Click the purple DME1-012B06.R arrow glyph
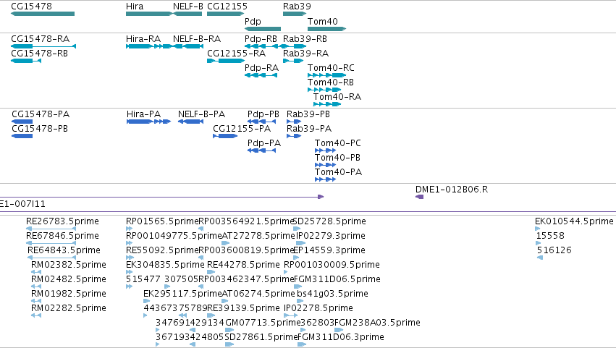Image resolution: width=616 pixels, height=348 pixels. point(419,197)
